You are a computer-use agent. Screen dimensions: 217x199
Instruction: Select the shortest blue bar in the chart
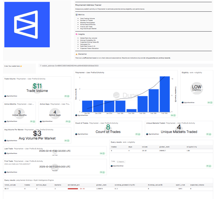(x=131, y=110)
